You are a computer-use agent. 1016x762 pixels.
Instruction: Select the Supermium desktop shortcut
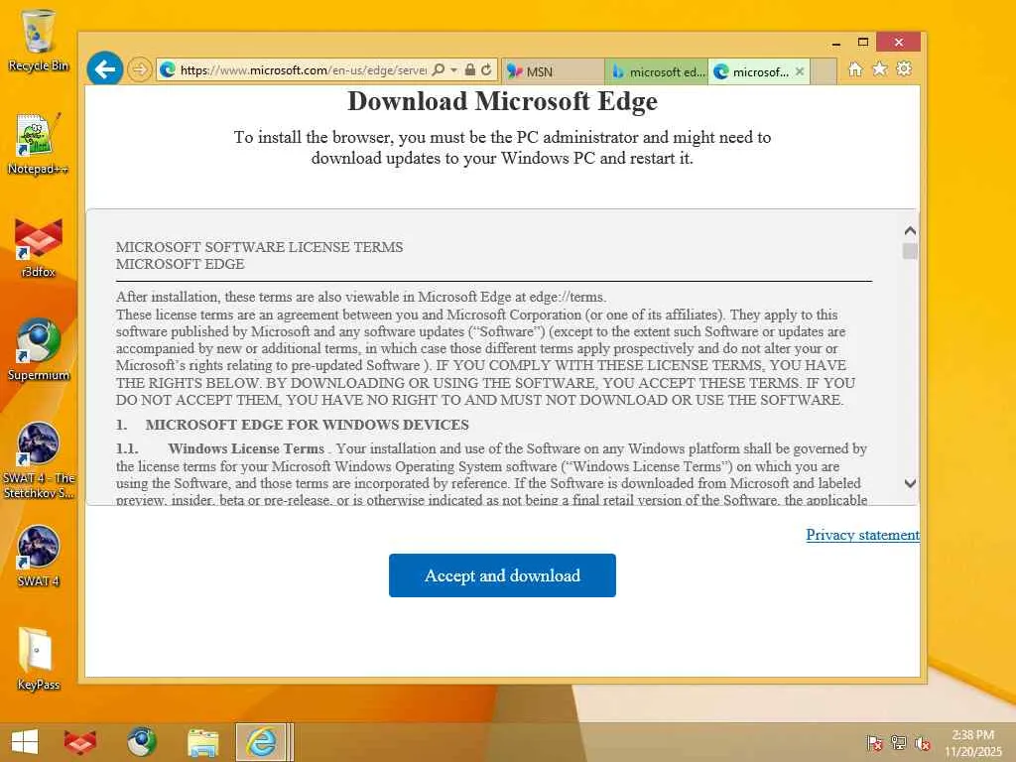39,350
